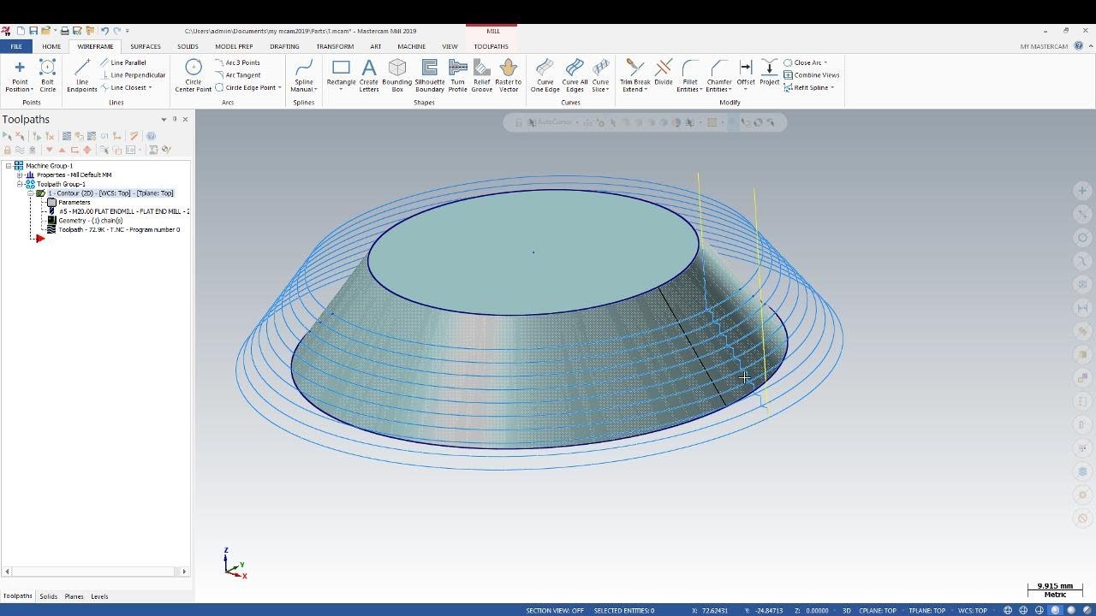Select the Offset tool
The height and width of the screenshot is (616, 1096).
click(x=746, y=74)
